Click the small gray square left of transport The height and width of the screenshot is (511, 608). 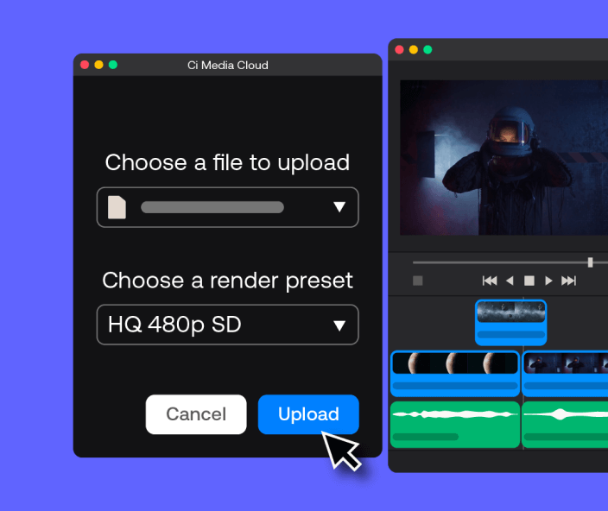coord(418,281)
